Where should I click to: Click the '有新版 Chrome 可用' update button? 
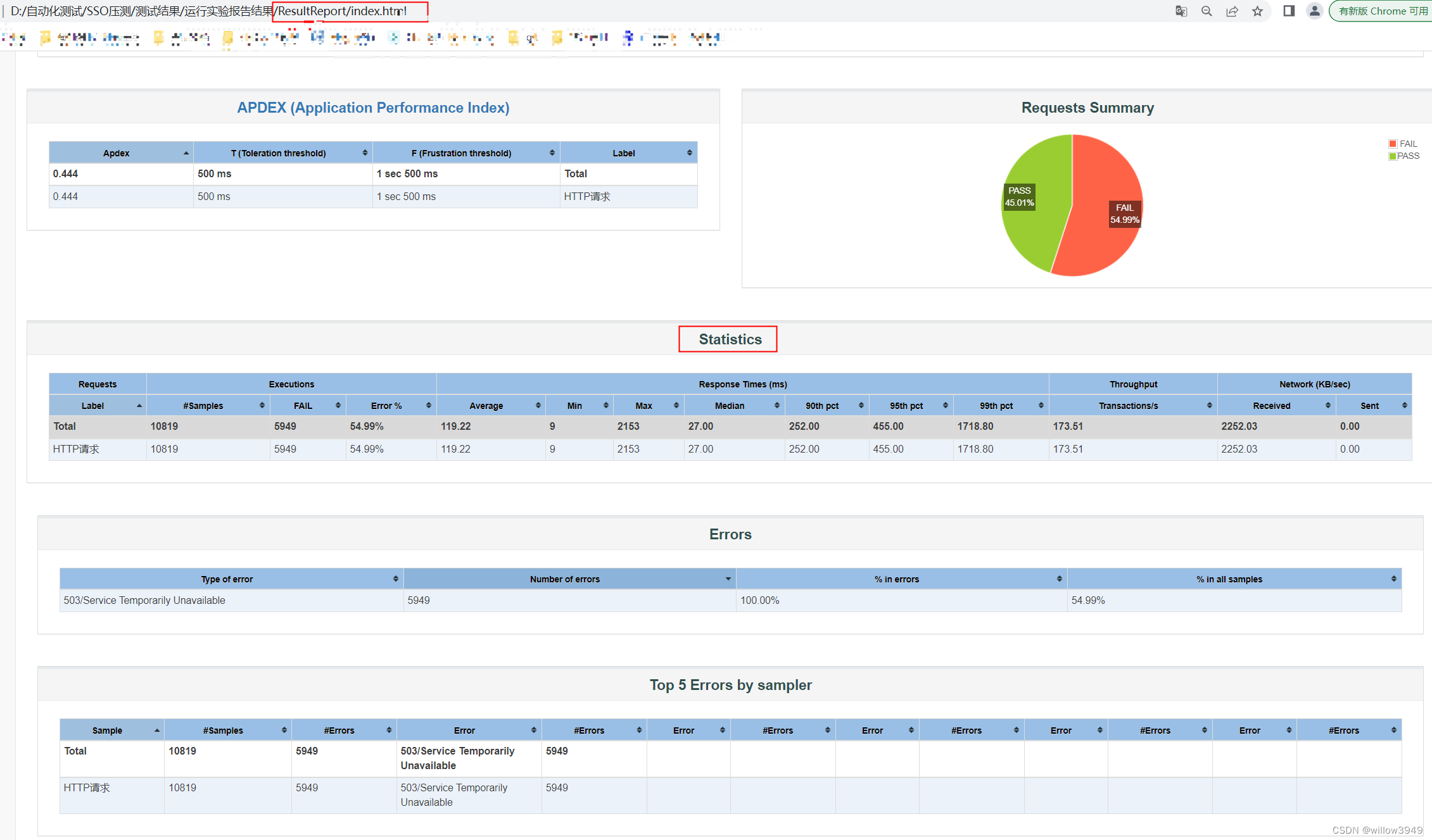coord(1381,11)
